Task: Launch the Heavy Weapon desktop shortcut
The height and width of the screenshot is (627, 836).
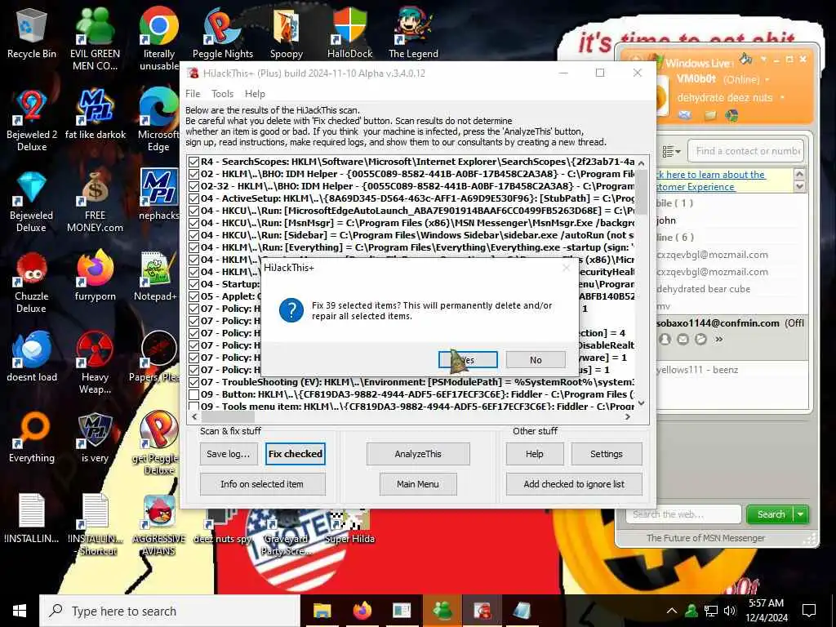Action: coord(95,363)
